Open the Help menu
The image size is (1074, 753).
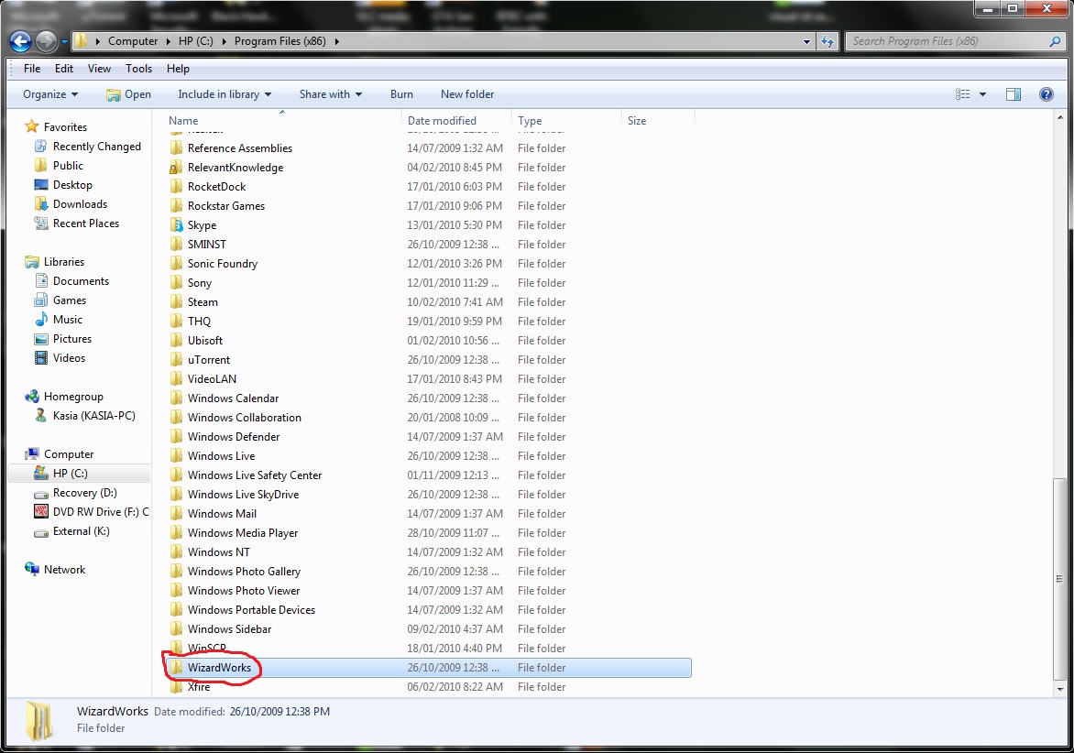point(178,69)
